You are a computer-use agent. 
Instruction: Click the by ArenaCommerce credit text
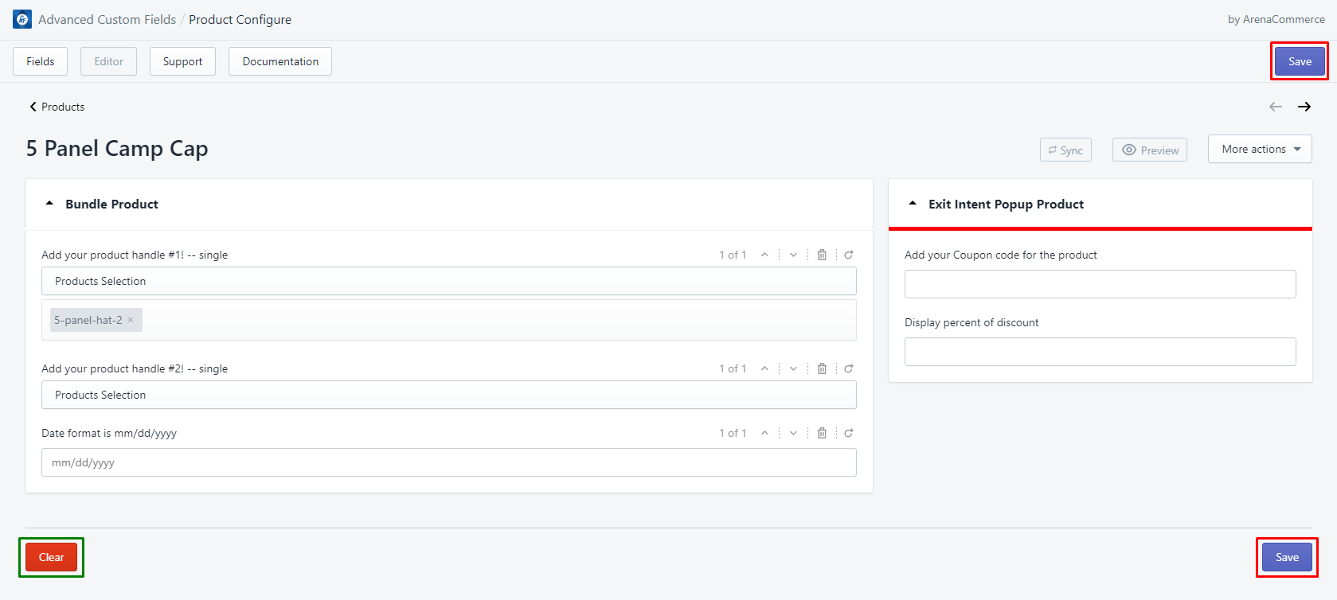pyautogui.click(x=1276, y=19)
